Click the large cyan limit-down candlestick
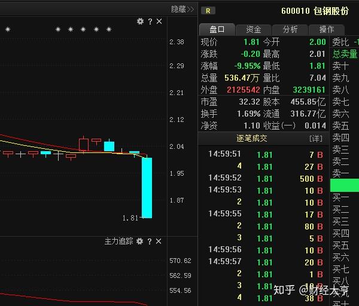359x306 pixels. point(147,188)
